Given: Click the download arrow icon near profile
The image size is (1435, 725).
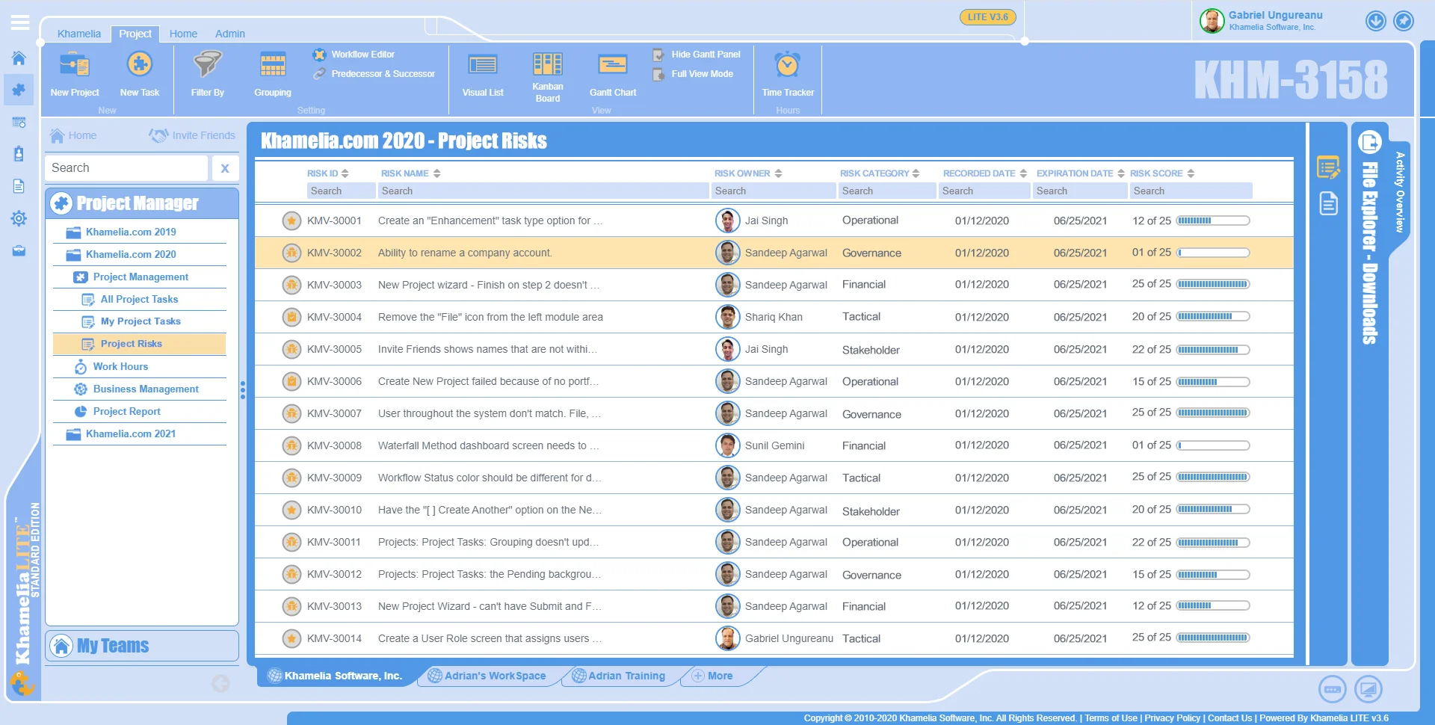Looking at the screenshot, I should click(1376, 21).
